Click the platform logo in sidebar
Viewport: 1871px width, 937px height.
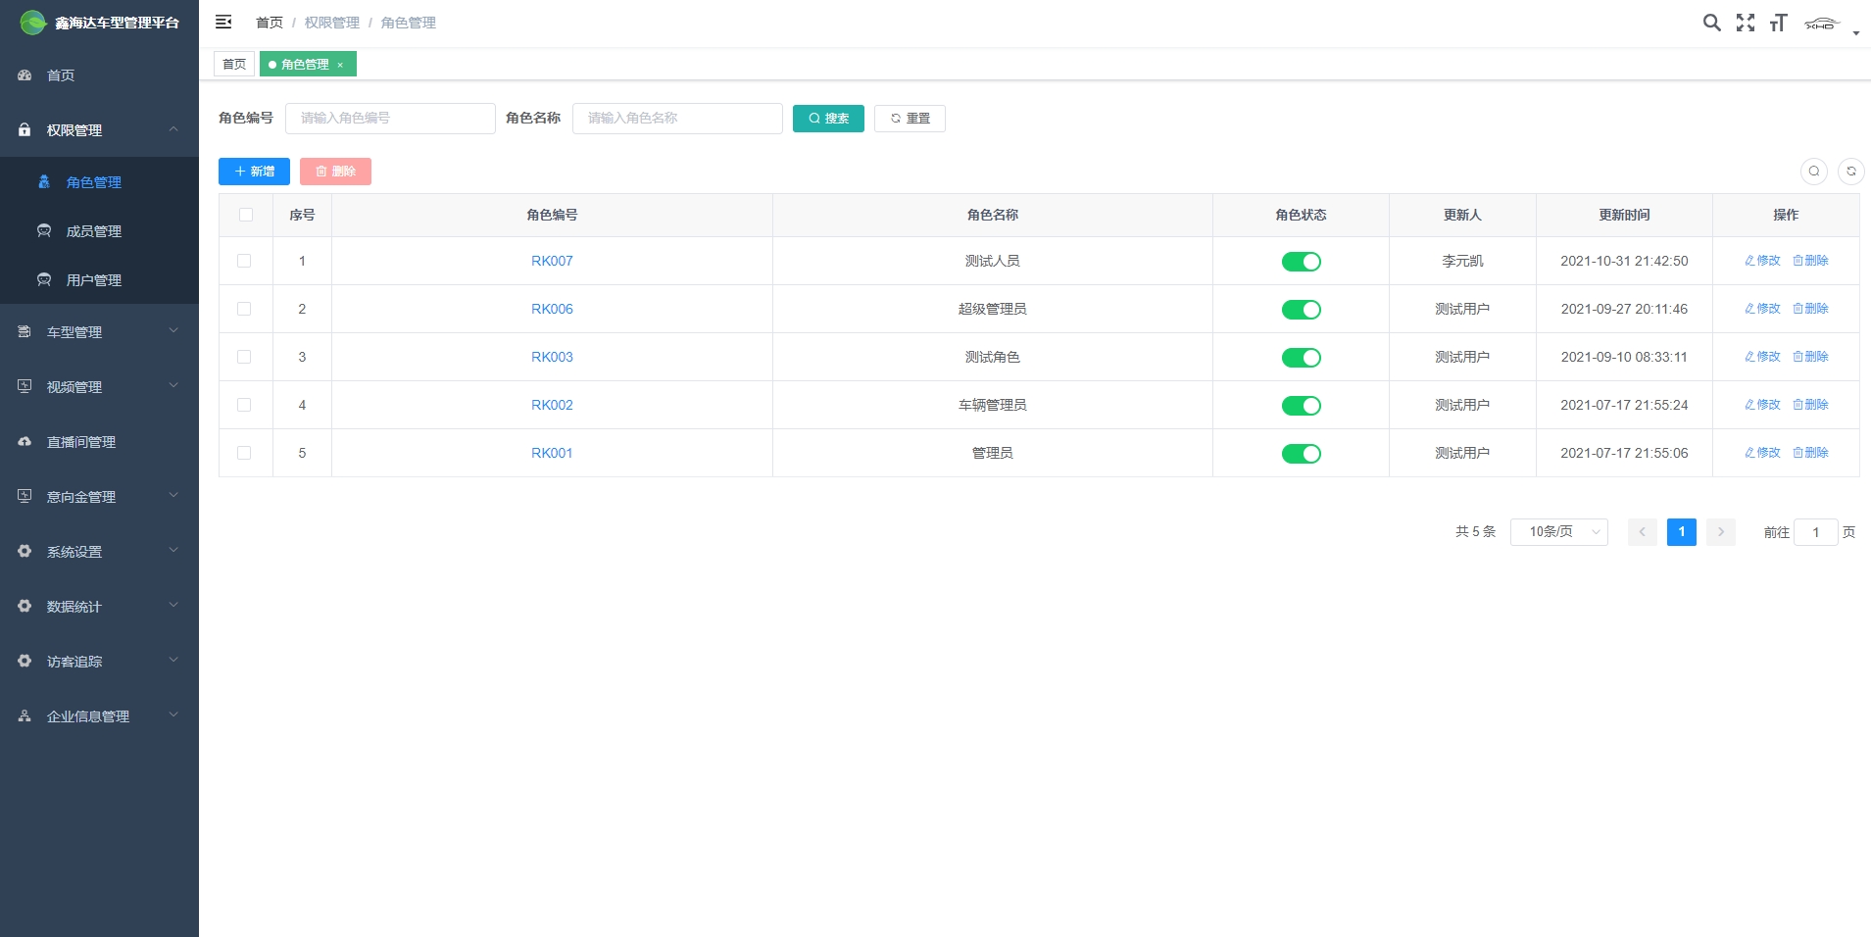pyautogui.click(x=33, y=23)
